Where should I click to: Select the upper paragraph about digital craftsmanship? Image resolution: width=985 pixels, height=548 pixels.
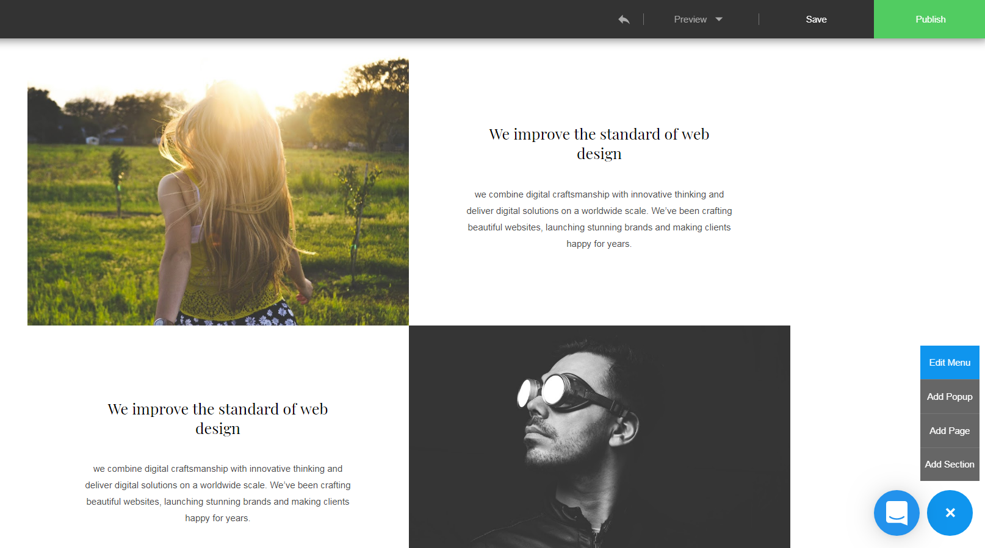[599, 219]
